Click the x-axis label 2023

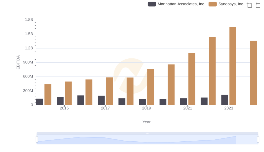pos(229,108)
